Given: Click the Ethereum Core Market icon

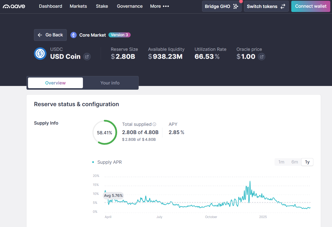Looking at the screenshot, I should 73,35.
